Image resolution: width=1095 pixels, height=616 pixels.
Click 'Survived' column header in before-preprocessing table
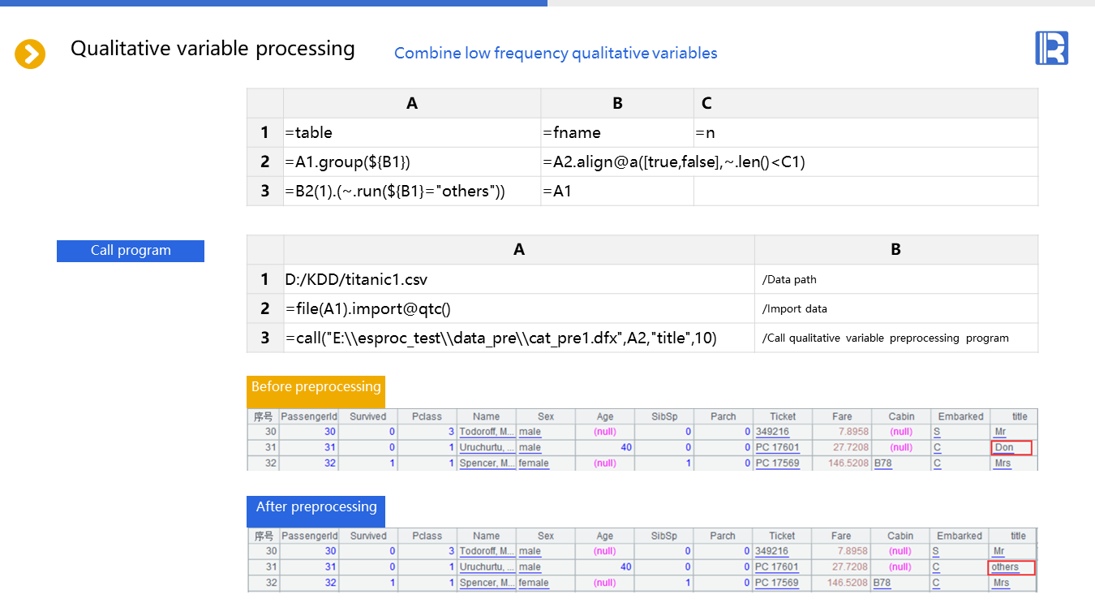pyautogui.click(x=368, y=416)
